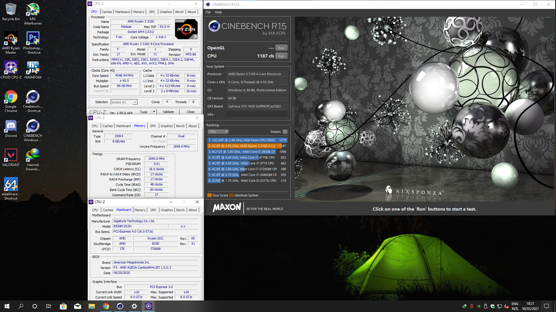This screenshot has width=556, height=312.
Task: Open the Discord desktop icon
Action: [11, 129]
